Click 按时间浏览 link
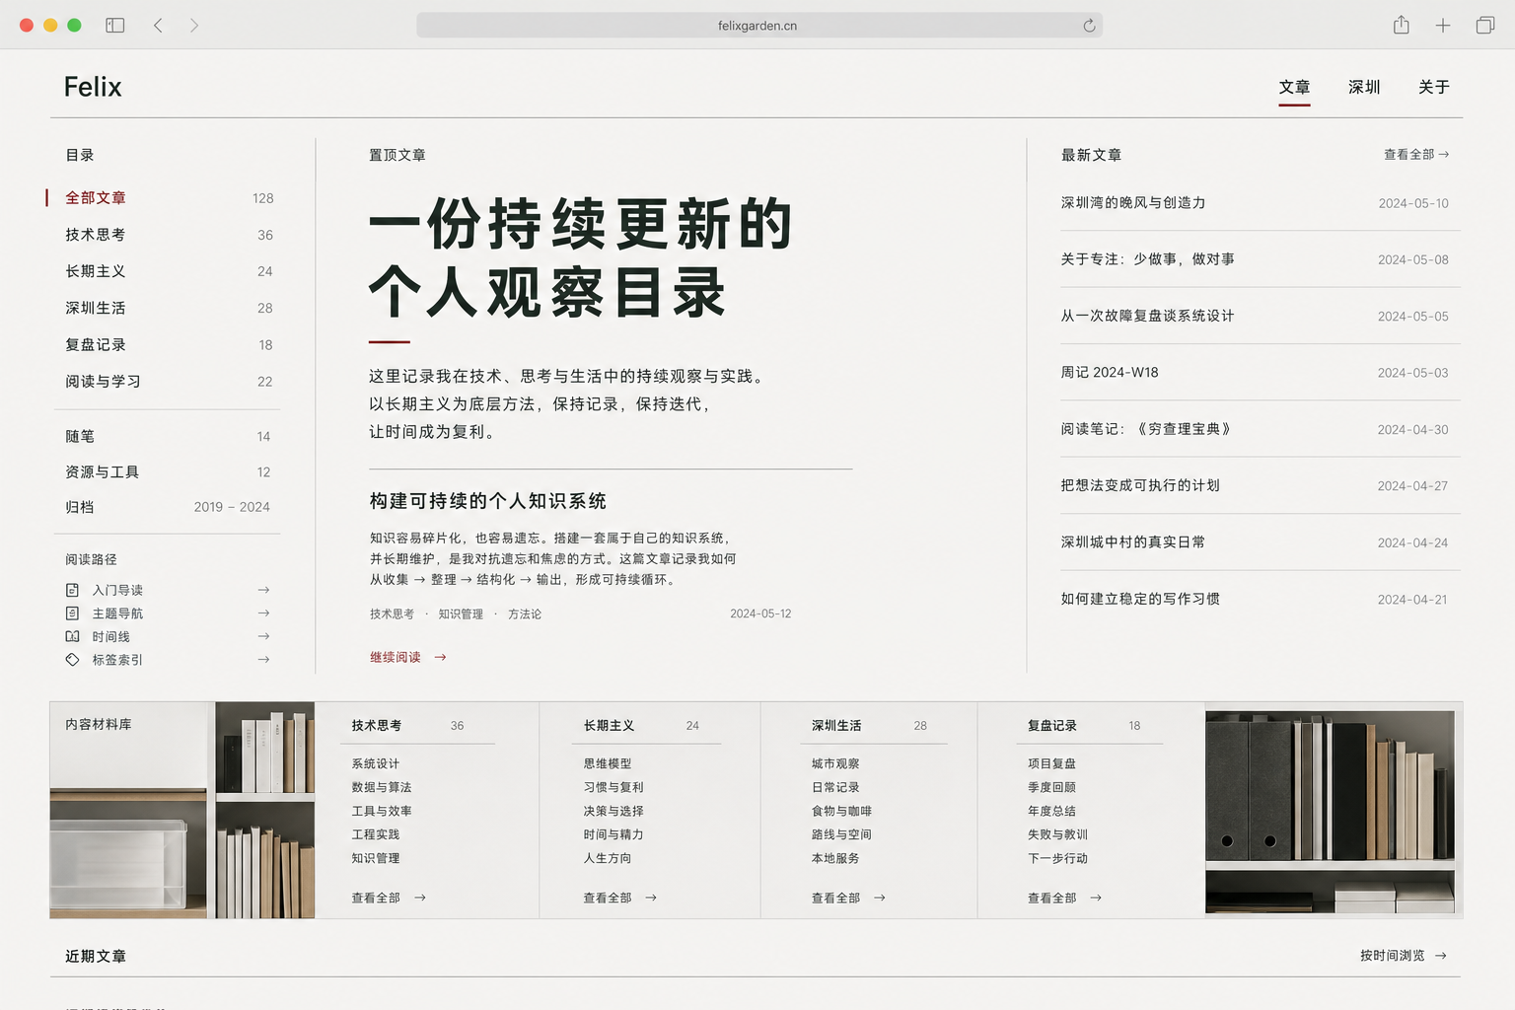Viewport: 1515px width, 1010px height. tap(1393, 955)
